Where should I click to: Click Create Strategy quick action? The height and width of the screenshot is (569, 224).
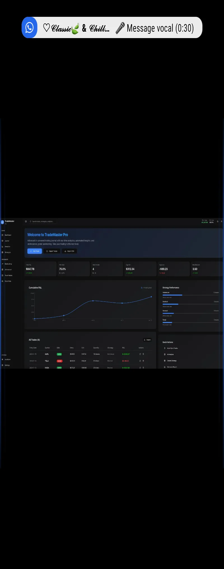pos(170,361)
